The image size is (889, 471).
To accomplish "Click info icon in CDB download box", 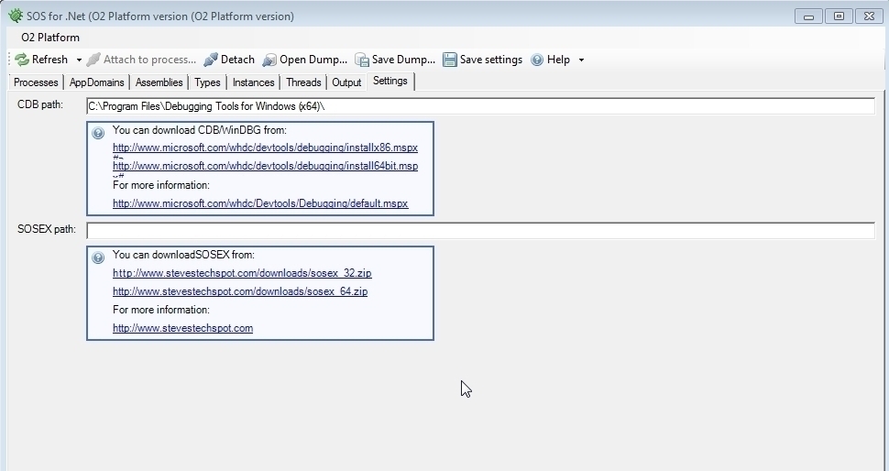I will [99, 132].
